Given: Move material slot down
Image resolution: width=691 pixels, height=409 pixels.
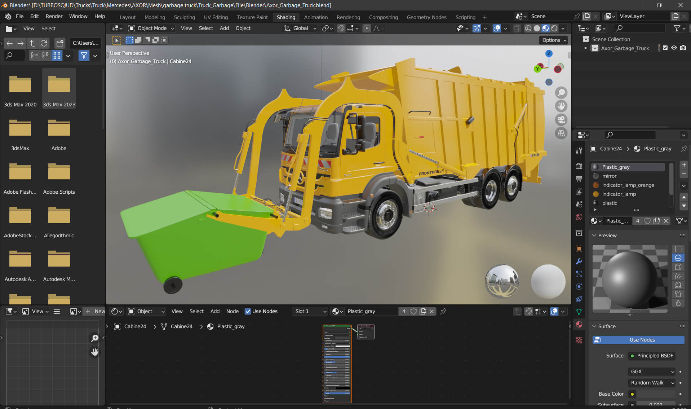Looking at the screenshot, I should tap(684, 206).
